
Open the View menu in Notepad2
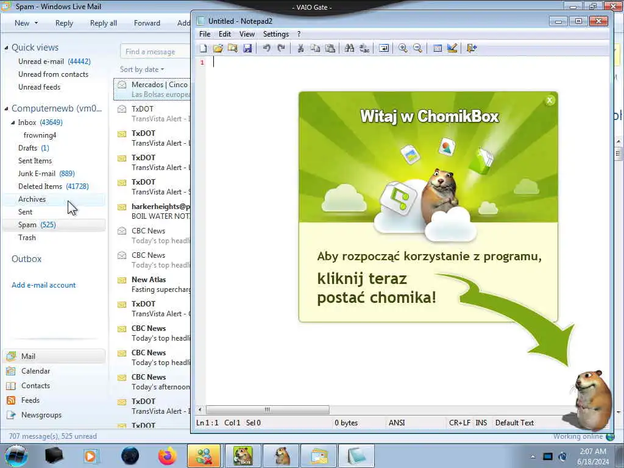pyautogui.click(x=247, y=34)
